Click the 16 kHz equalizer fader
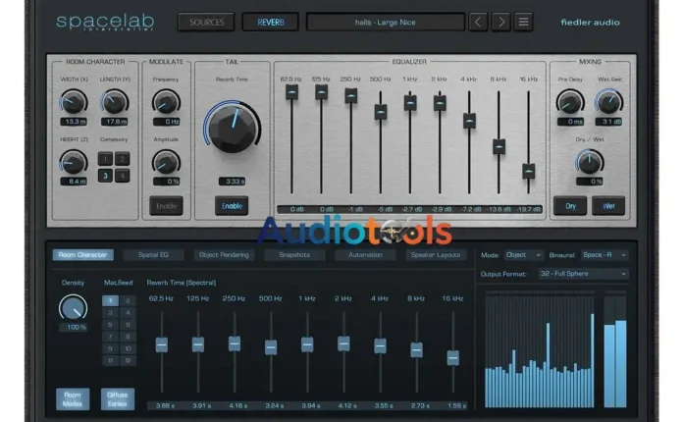683x422 pixels. 528,171
